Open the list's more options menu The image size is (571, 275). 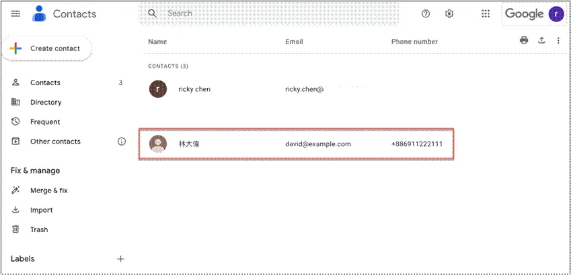(558, 41)
